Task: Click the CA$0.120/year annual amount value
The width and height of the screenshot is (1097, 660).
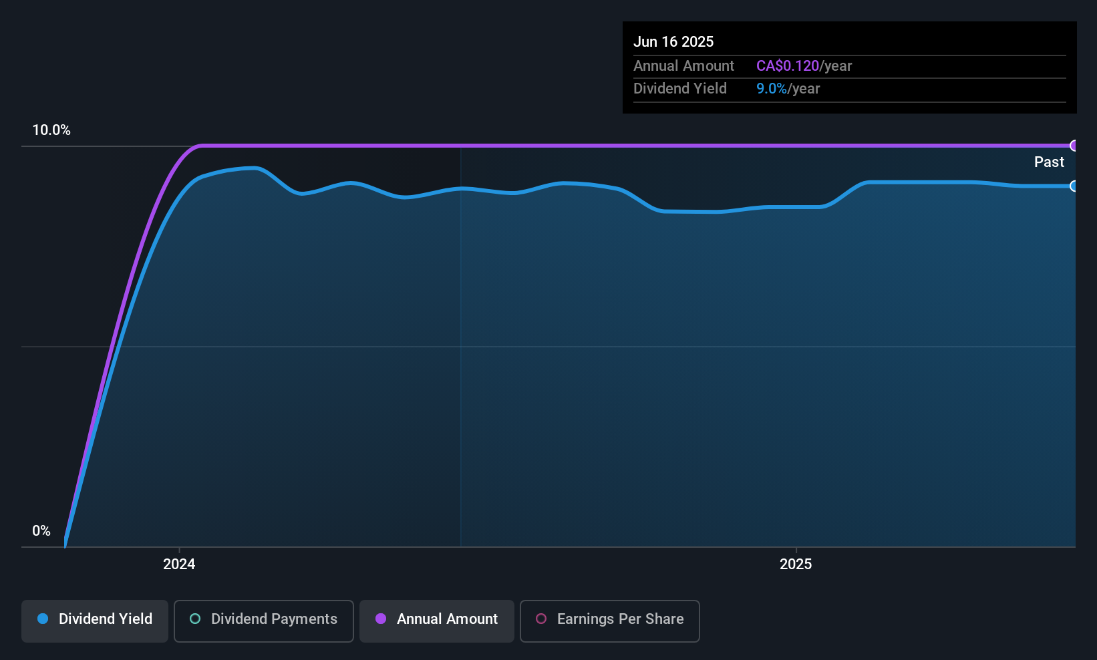Action: click(x=804, y=65)
